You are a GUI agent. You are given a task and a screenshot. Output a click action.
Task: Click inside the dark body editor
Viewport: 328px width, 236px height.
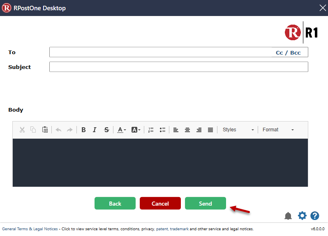(x=160, y=163)
